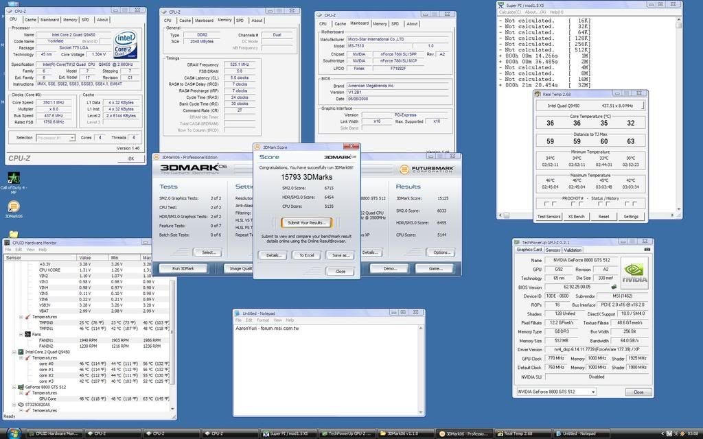Click the Sensor column header in Hardware Monitor
The image size is (703, 439).
[x=41, y=258]
